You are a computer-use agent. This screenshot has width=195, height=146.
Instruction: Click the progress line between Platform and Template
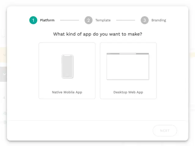pyautogui.click(x=69, y=20)
